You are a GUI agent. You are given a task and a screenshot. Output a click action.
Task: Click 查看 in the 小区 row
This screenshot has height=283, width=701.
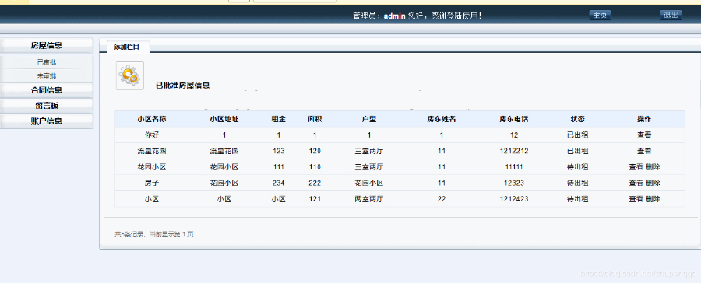click(x=636, y=199)
